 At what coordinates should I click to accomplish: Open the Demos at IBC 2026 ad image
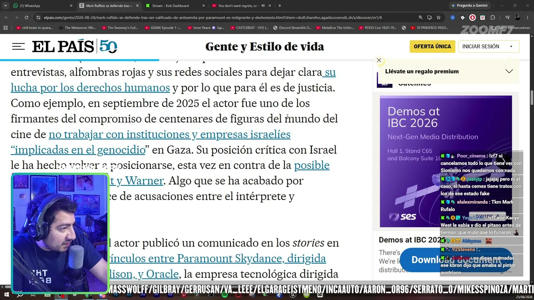(x=446, y=161)
